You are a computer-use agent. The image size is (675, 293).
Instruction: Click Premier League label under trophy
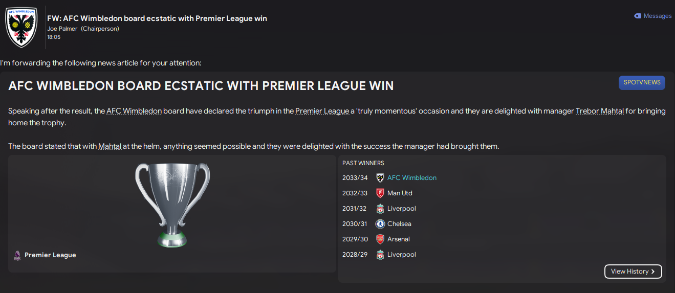pos(50,255)
